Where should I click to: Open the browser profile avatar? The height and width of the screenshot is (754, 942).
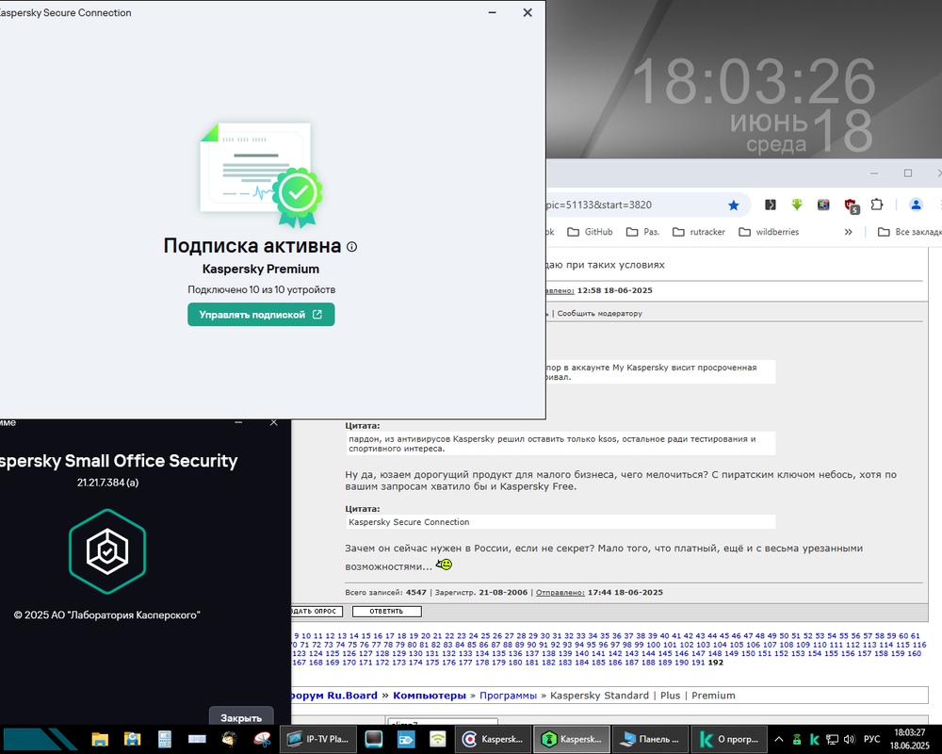coord(916,205)
